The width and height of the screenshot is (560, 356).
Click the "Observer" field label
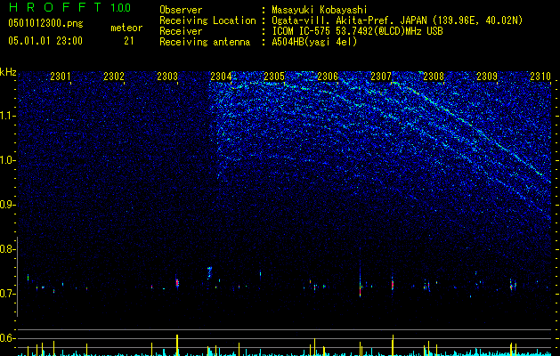coord(181,10)
